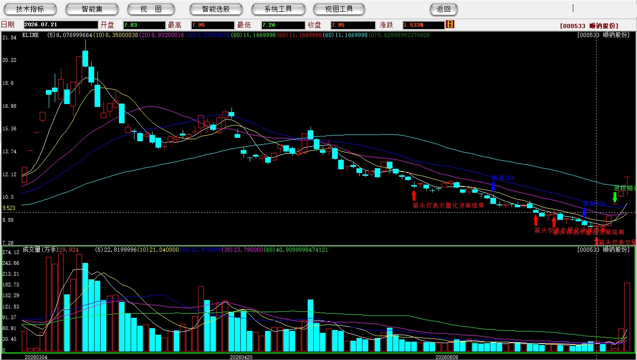Click the green 波段 signal arrow
The width and height of the screenshot is (637, 360).
coord(615,197)
